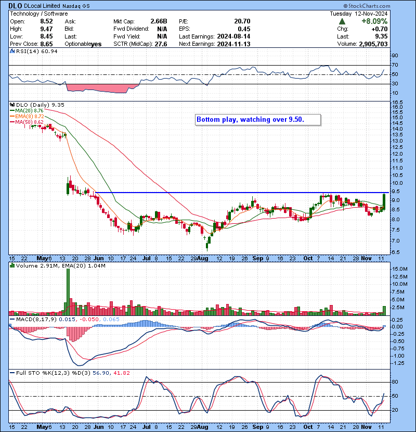
Task: Click the DLocal Limited company name
Action: 42,6
